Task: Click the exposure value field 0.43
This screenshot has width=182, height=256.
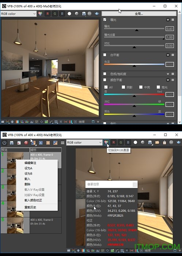Action: pyautogui.click(x=170, y=29)
